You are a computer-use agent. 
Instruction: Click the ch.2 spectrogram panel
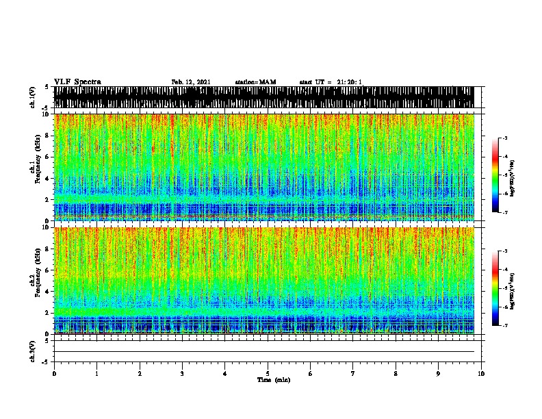[264, 281]
